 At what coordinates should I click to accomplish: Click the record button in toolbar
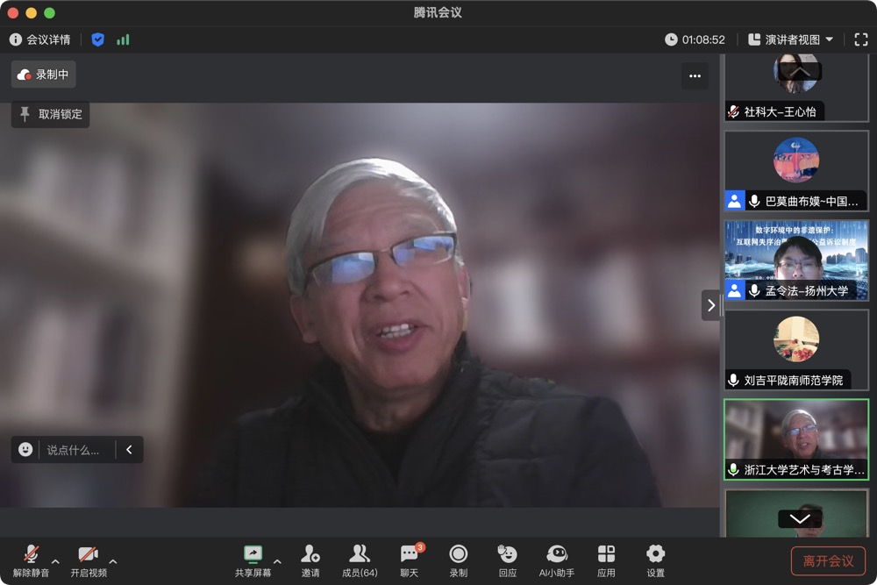click(458, 561)
